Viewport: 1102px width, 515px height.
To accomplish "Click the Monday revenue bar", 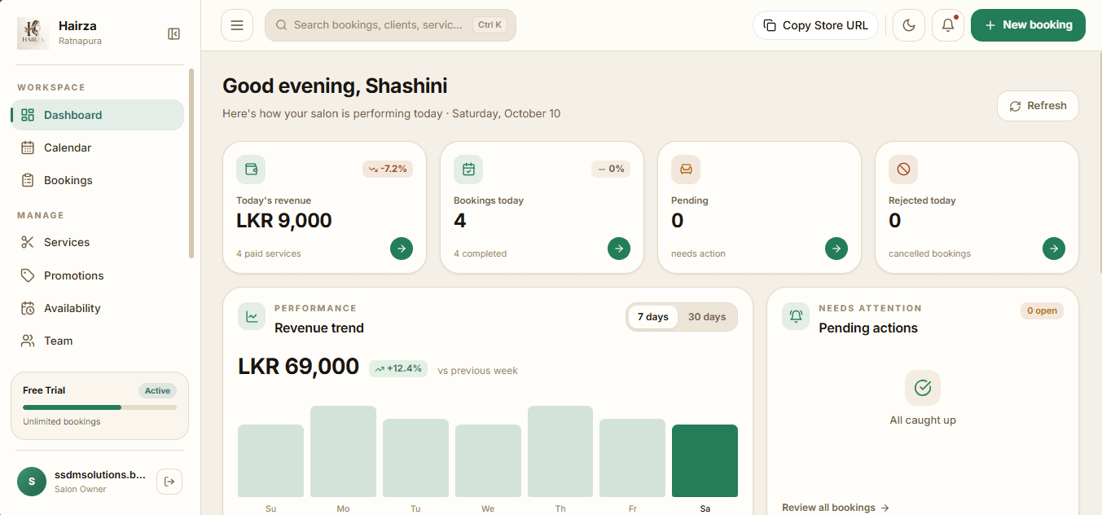I will click(343, 451).
